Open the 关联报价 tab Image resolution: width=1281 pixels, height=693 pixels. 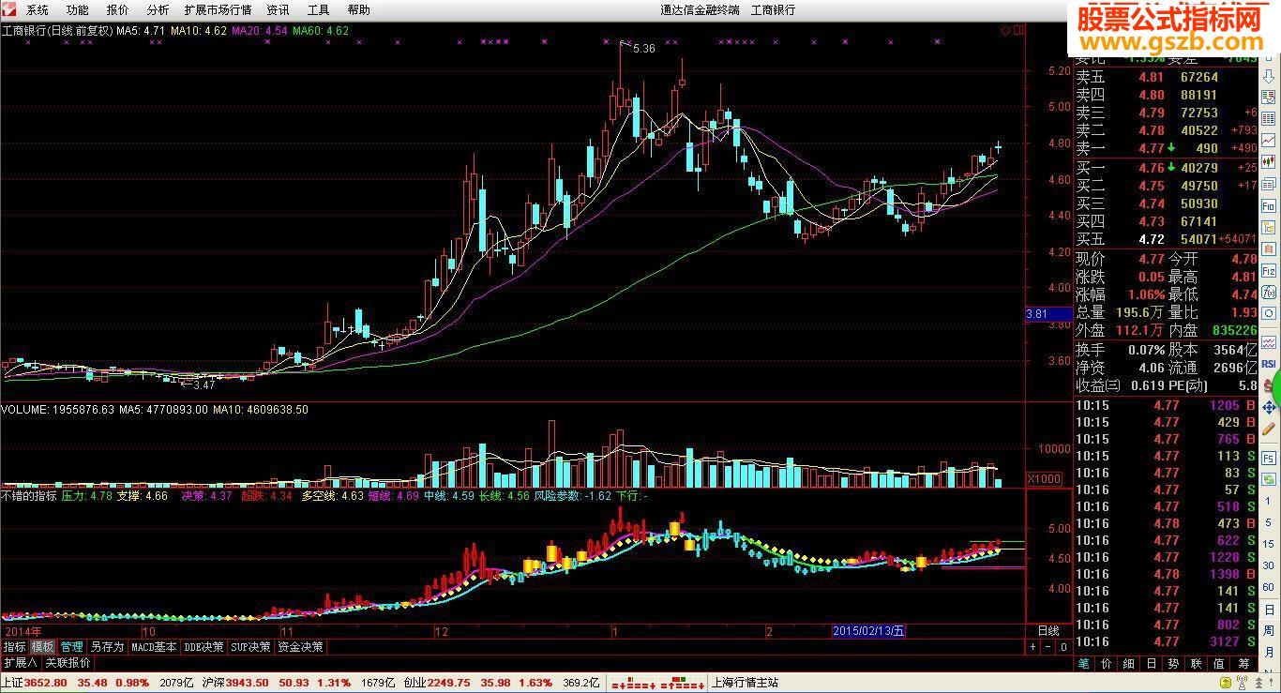point(68,662)
